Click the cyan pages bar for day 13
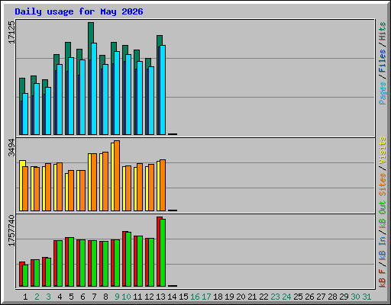The width and height of the screenshot is (391, 305). [163, 90]
